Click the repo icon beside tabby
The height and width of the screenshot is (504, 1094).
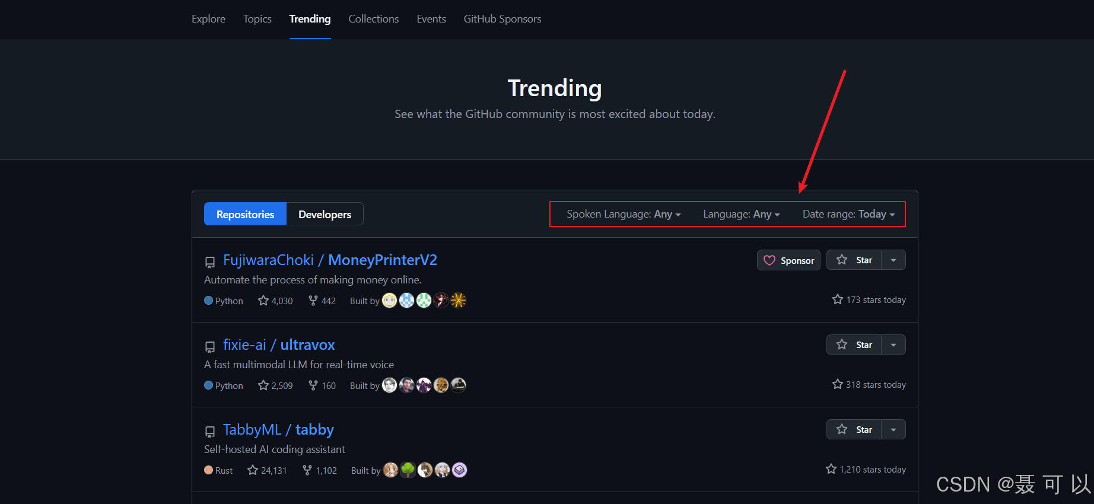coord(210,432)
